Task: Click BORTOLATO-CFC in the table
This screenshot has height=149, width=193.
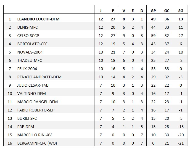Action: 32,44
